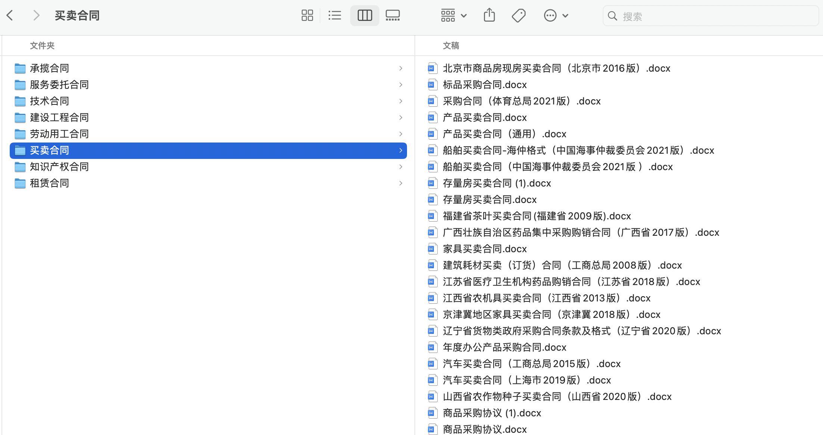Viewport: 823px width, 435px height.
Task: Select the highlighted 买卖合同 folder
Action: pyautogui.click(x=208, y=150)
